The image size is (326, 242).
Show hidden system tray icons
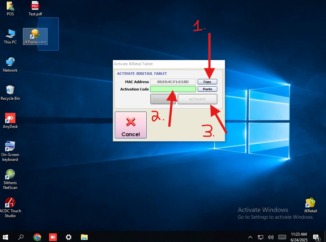[250, 237]
